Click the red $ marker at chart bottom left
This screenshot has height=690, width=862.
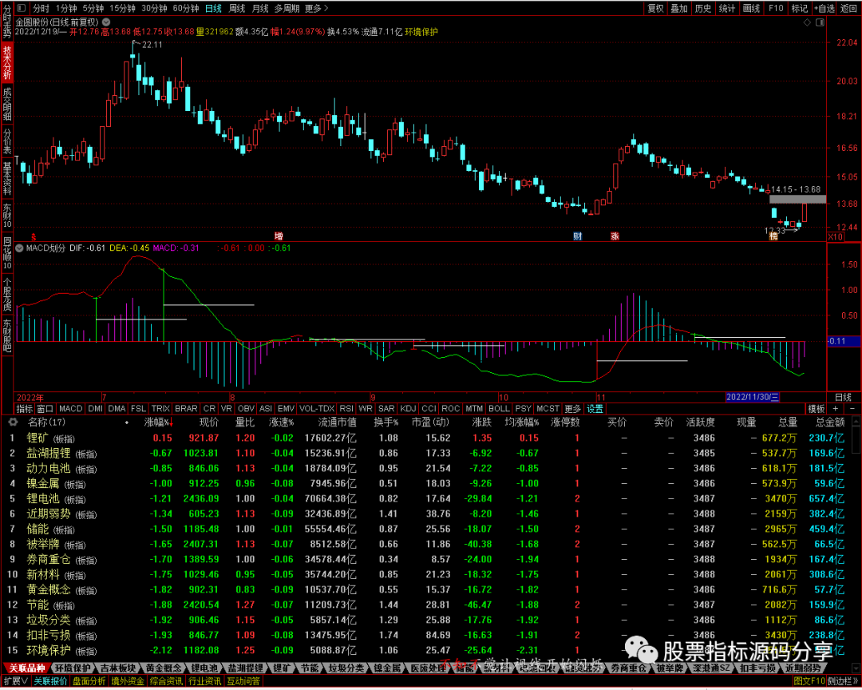click(34, 237)
